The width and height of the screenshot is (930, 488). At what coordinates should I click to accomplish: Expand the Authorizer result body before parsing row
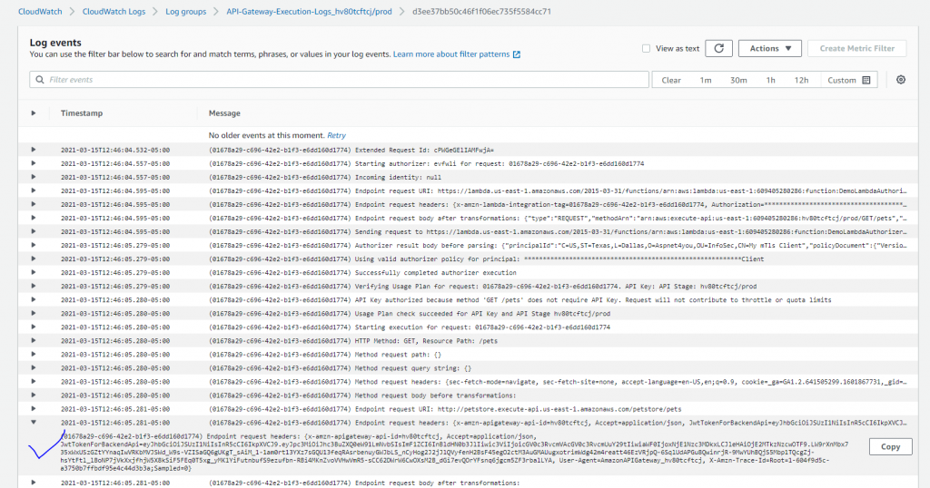pyautogui.click(x=34, y=245)
